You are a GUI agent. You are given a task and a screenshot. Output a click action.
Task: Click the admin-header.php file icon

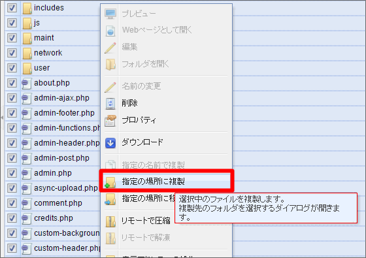click(26, 143)
